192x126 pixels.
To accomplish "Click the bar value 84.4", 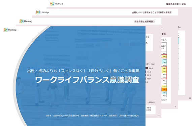I will [151, 68].
